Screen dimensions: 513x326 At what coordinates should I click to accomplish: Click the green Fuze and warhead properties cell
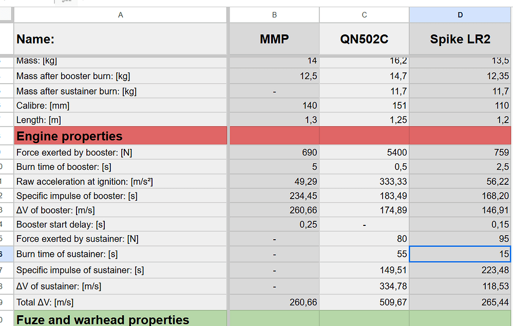120,319
